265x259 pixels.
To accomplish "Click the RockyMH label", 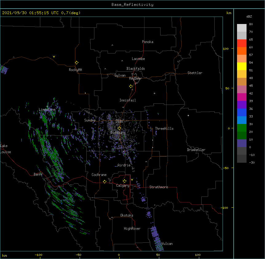I will tap(75, 70).
